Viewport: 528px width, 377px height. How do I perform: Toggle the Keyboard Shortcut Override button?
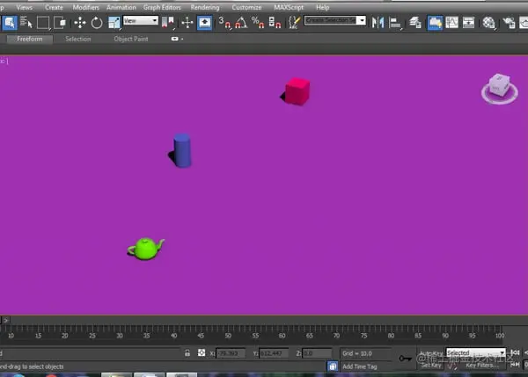(204, 23)
